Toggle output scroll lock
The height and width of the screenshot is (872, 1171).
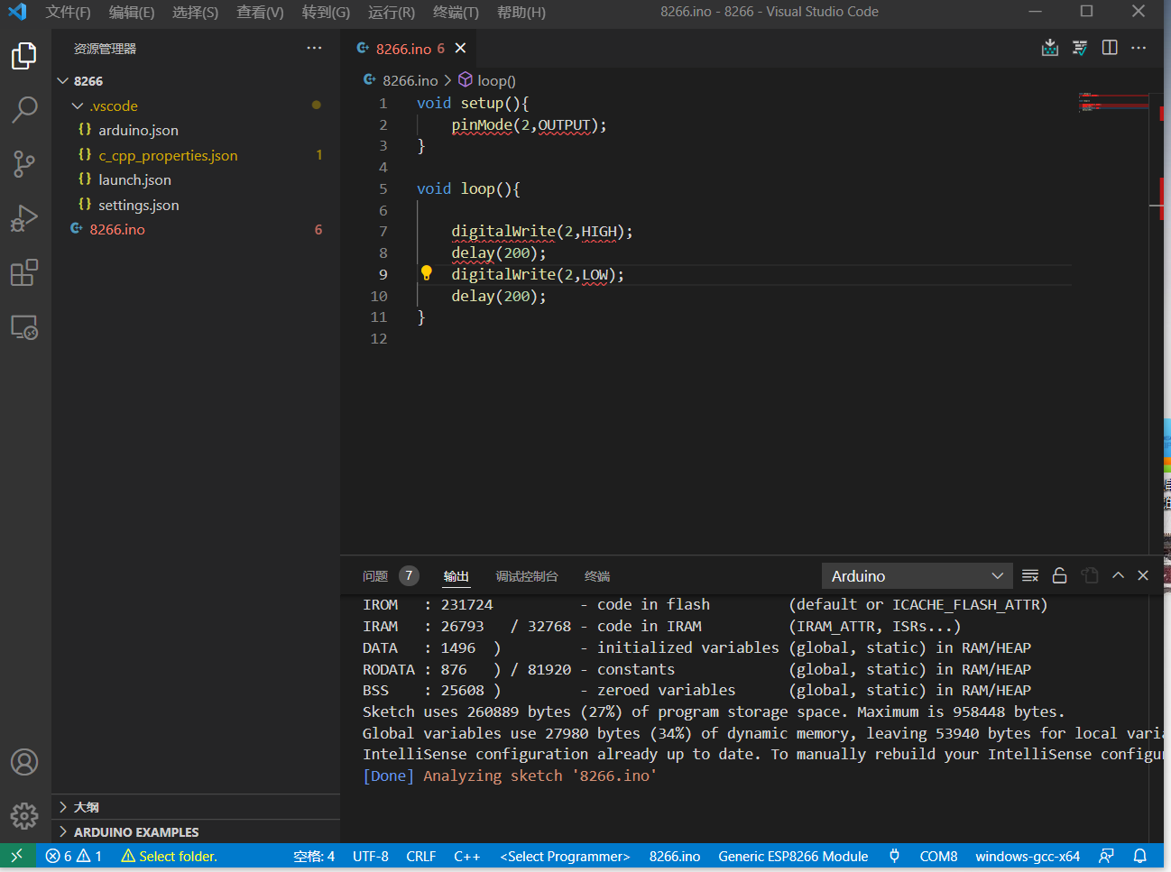[1060, 575]
